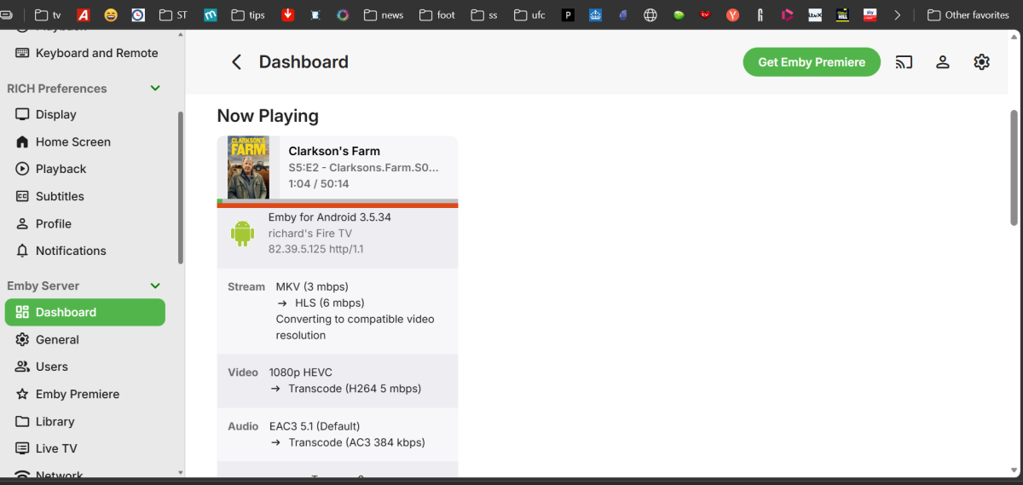Viewport: 1023px width, 485px height.
Task: Open the red 'A' favorite bookmark
Action: pos(84,14)
